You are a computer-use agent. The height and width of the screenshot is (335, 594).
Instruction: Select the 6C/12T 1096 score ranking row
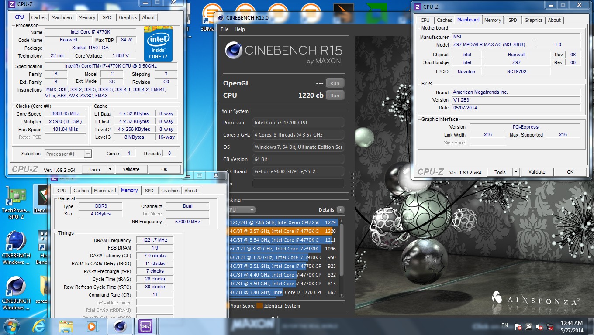click(283, 249)
